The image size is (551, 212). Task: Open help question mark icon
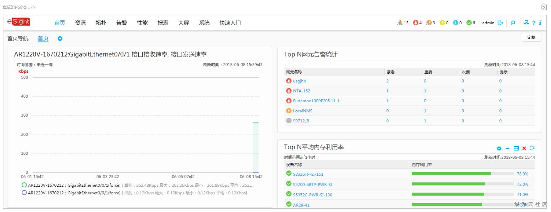click(534, 23)
